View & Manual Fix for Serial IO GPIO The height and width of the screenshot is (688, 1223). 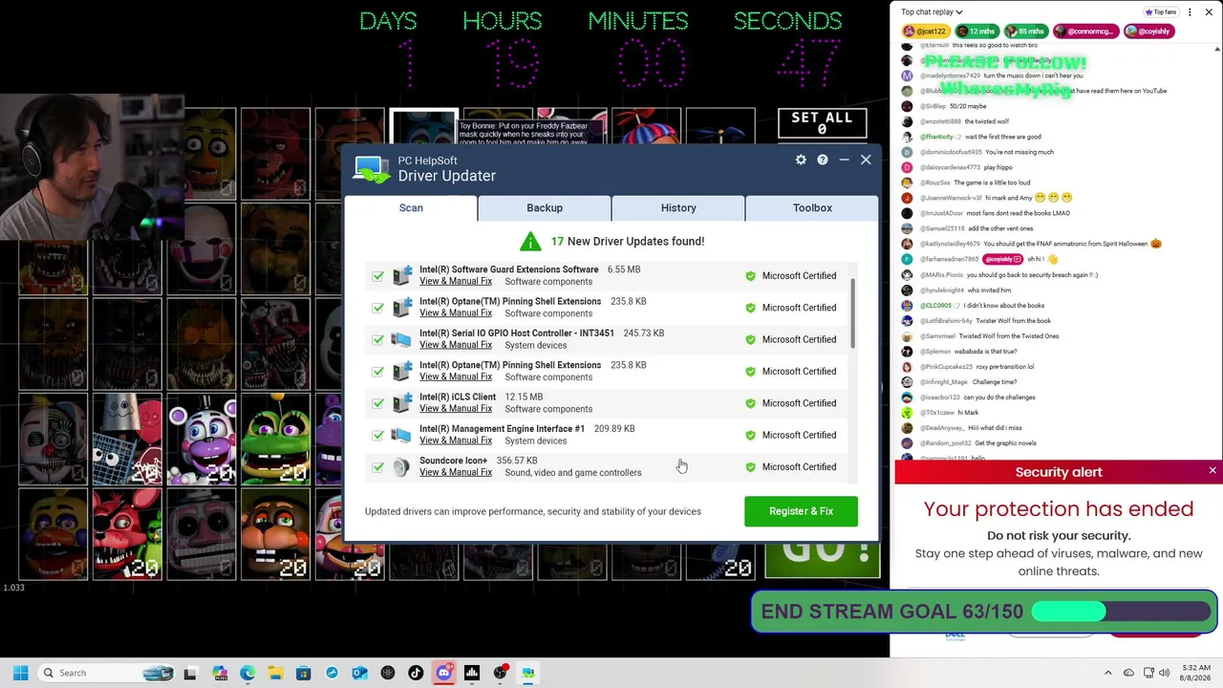(x=456, y=345)
